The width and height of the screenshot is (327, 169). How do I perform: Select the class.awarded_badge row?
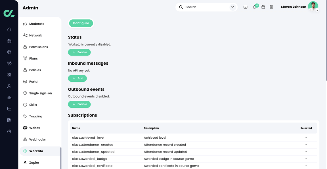pyautogui.click(x=194, y=159)
